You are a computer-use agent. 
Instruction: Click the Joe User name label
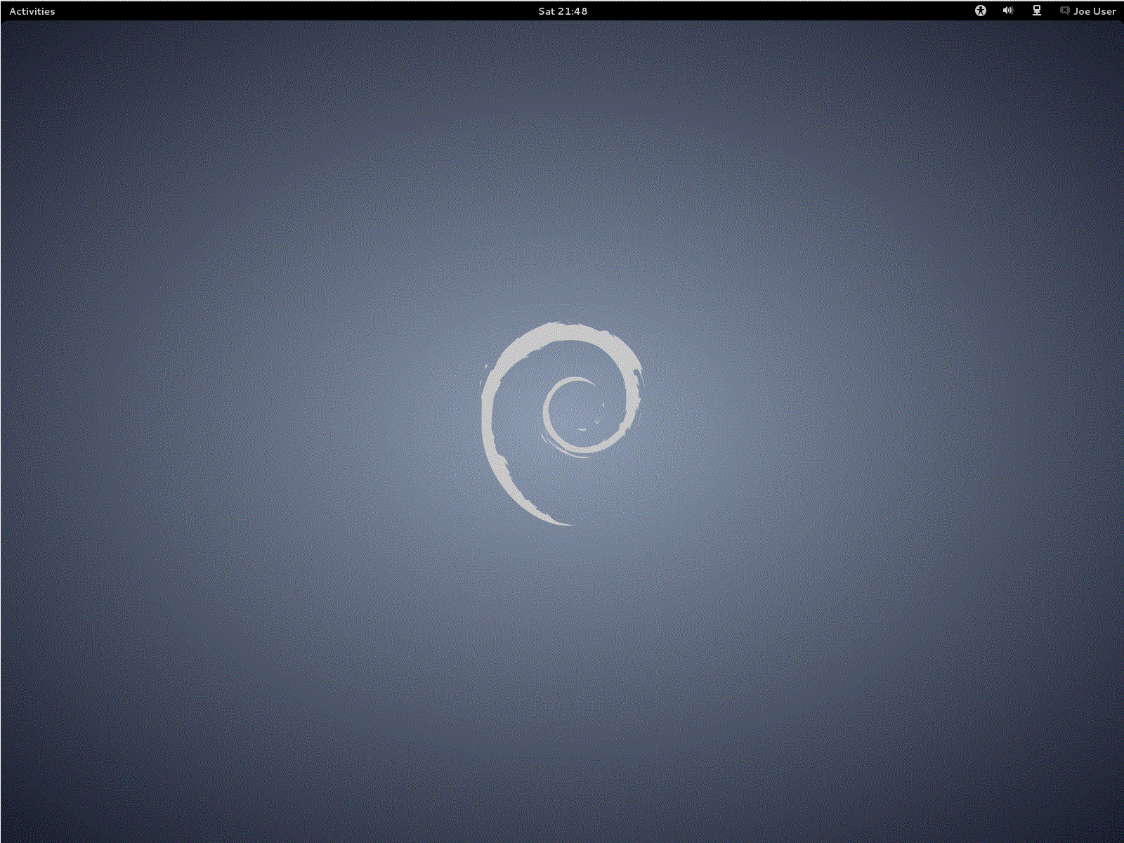pos(1094,11)
